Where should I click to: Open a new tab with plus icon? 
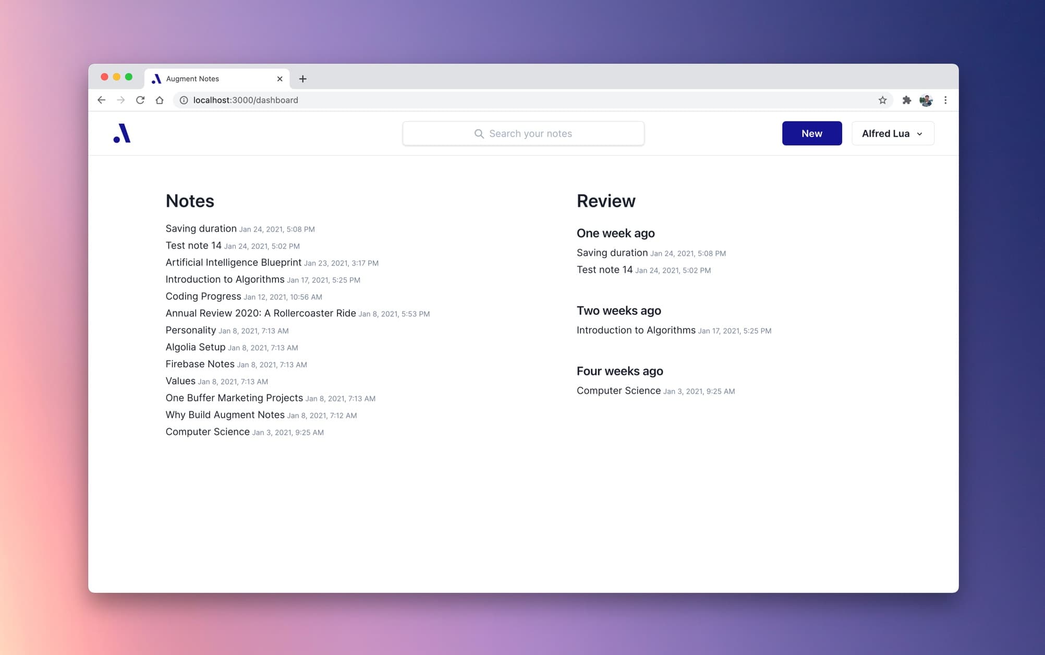pos(303,79)
